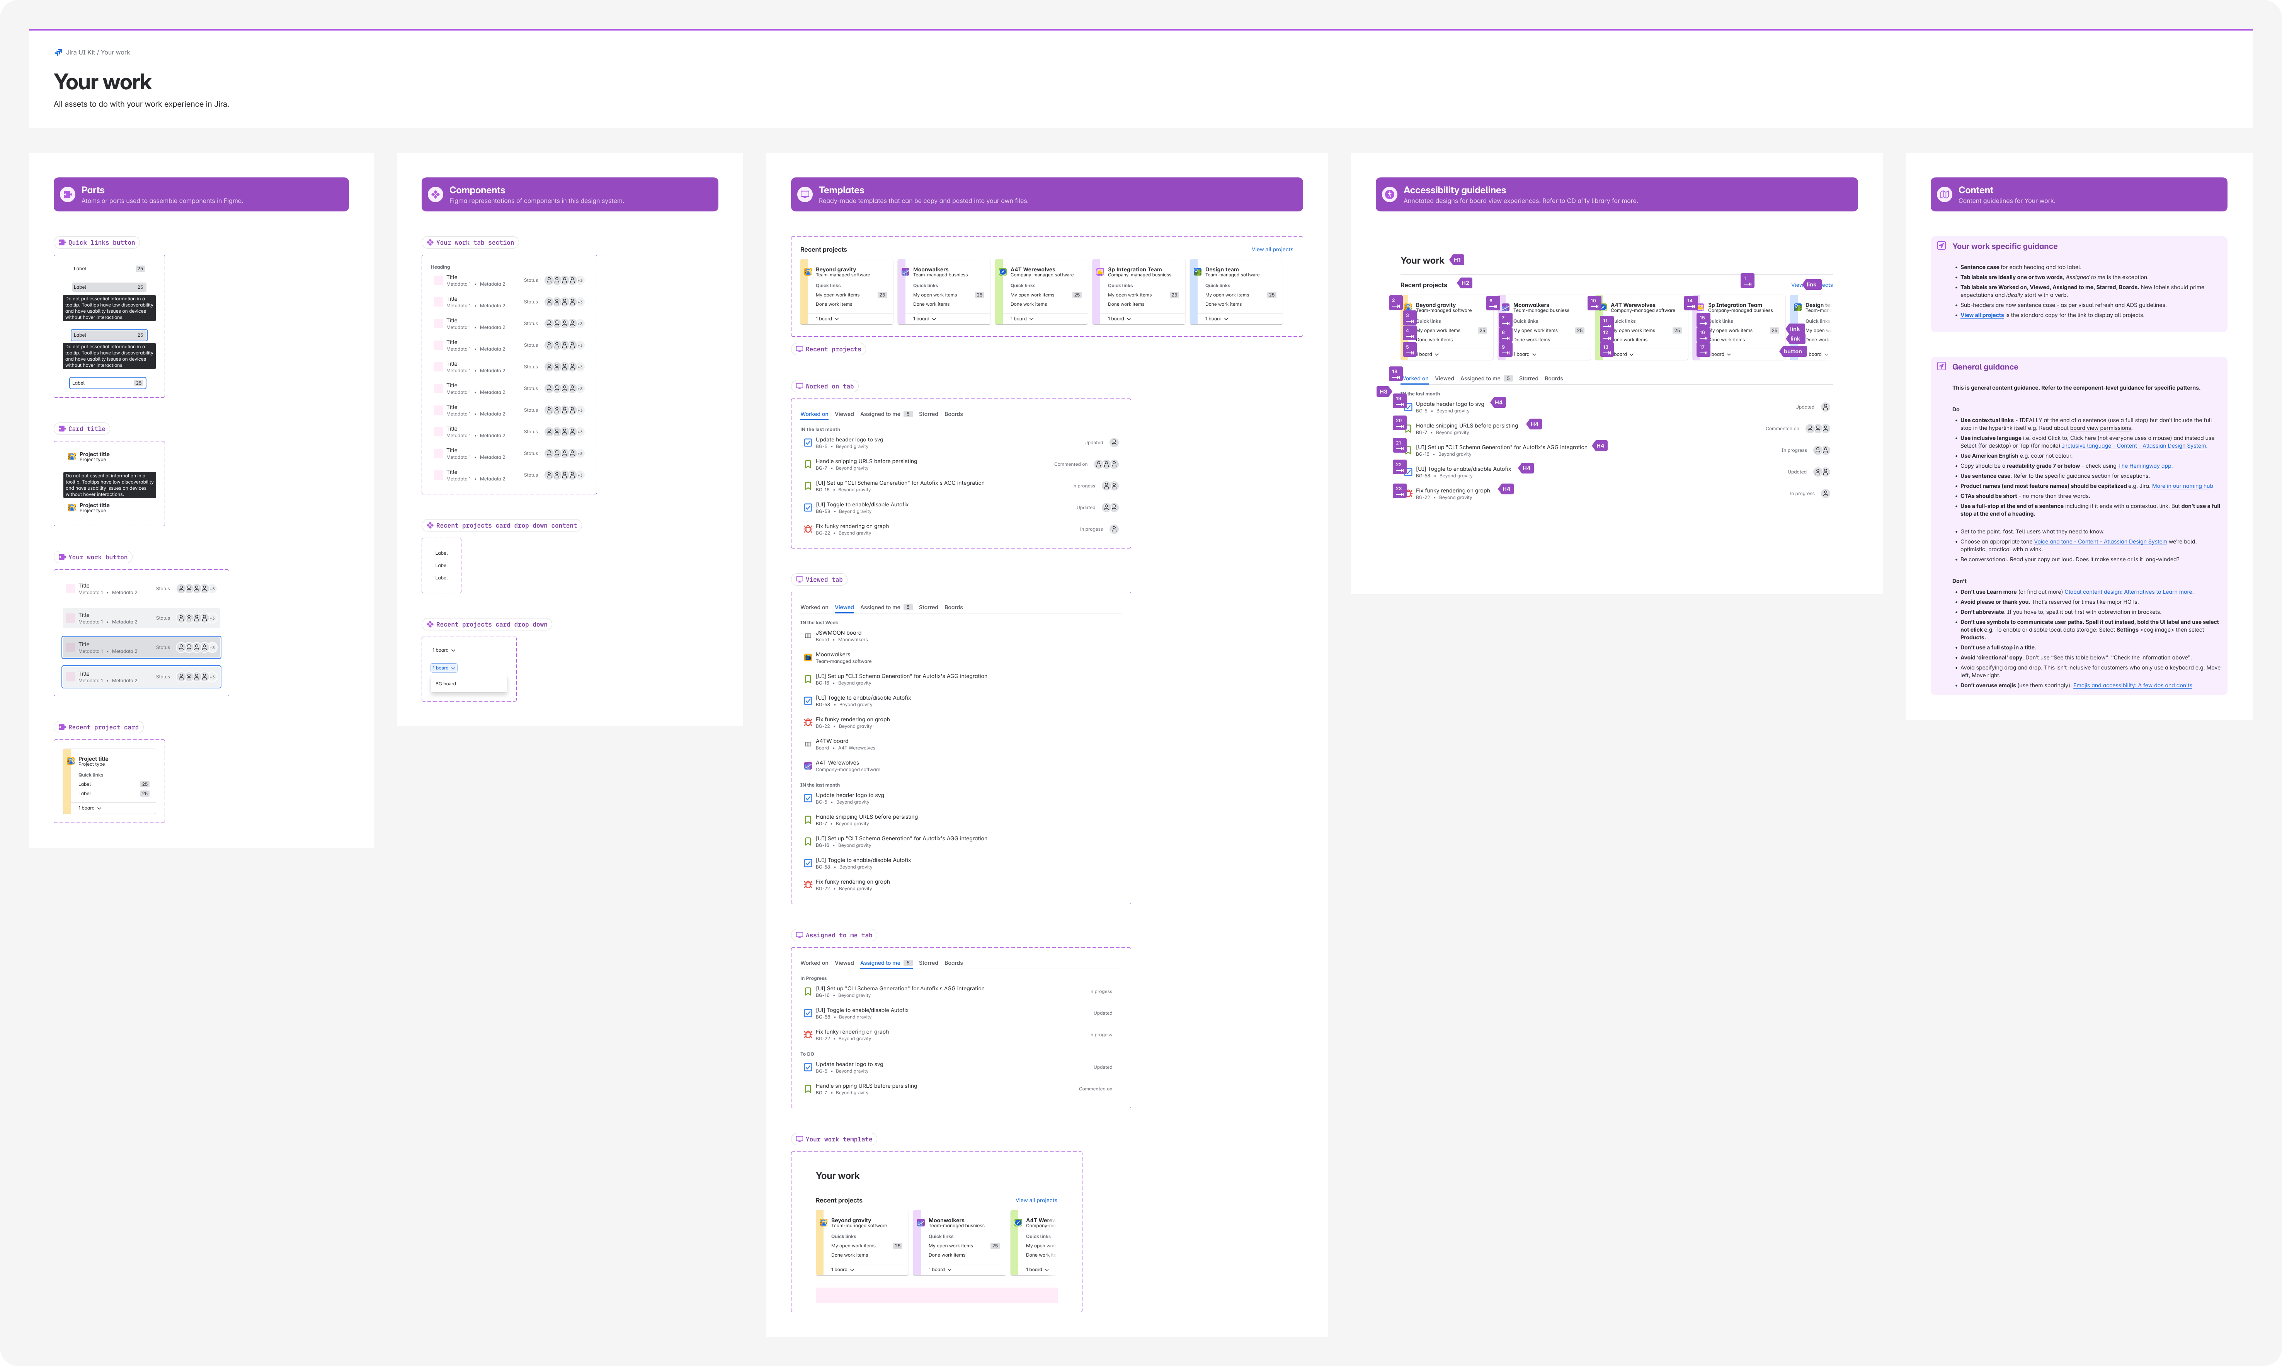Click View all projects in Your work template
The image size is (2282, 1366).
tap(1036, 1200)
